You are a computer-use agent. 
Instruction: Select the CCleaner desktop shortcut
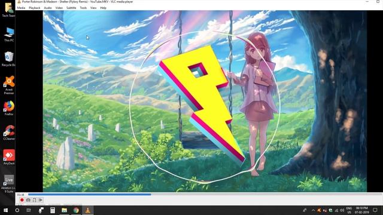click(x=9, y=133)
